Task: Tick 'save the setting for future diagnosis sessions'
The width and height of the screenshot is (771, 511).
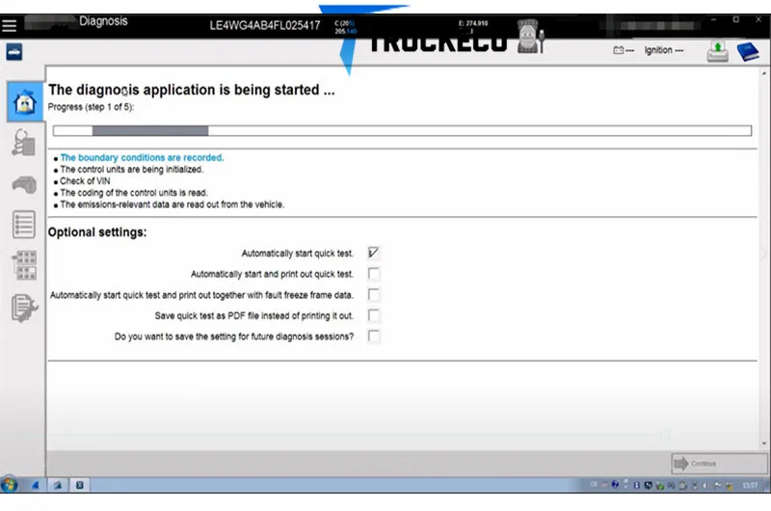Action: (x=373, y=336)
